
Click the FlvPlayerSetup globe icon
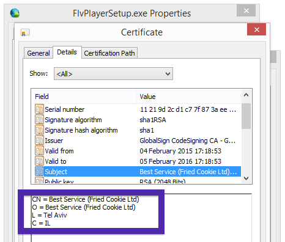(x=15, y=13)
